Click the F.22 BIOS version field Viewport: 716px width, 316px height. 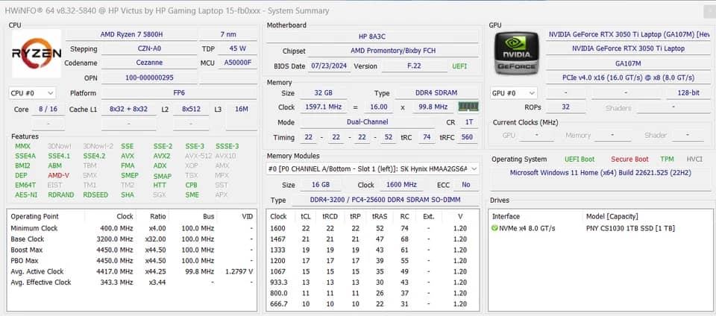click(x=415, y=66)
